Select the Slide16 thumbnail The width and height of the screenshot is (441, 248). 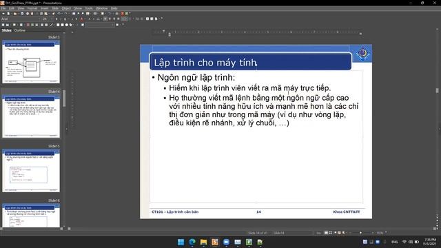point(31,216)
